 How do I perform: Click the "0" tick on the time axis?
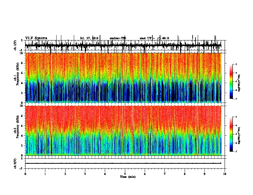pos(25,174)
